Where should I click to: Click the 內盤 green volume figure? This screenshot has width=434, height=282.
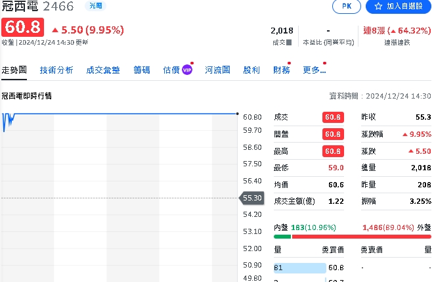(313, 227)
